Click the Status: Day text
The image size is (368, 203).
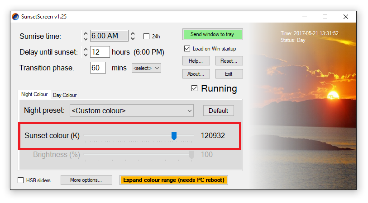click(293, 40)
